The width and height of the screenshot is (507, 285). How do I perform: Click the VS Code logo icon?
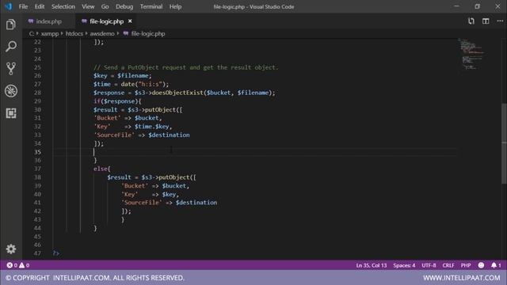(x=8, y=6)
